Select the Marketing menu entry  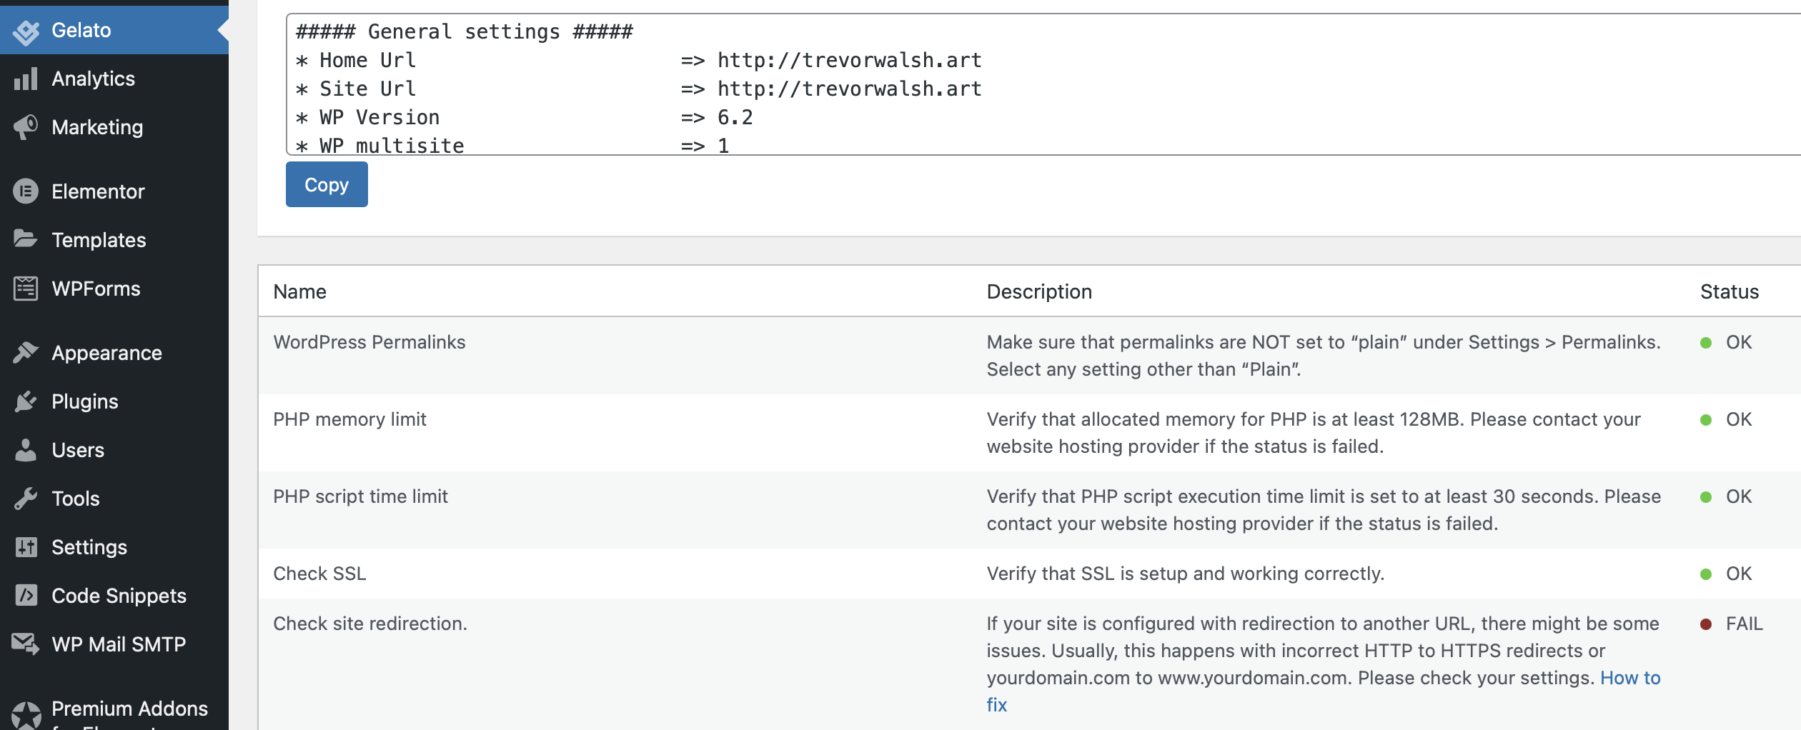click(x=97, y=127)
